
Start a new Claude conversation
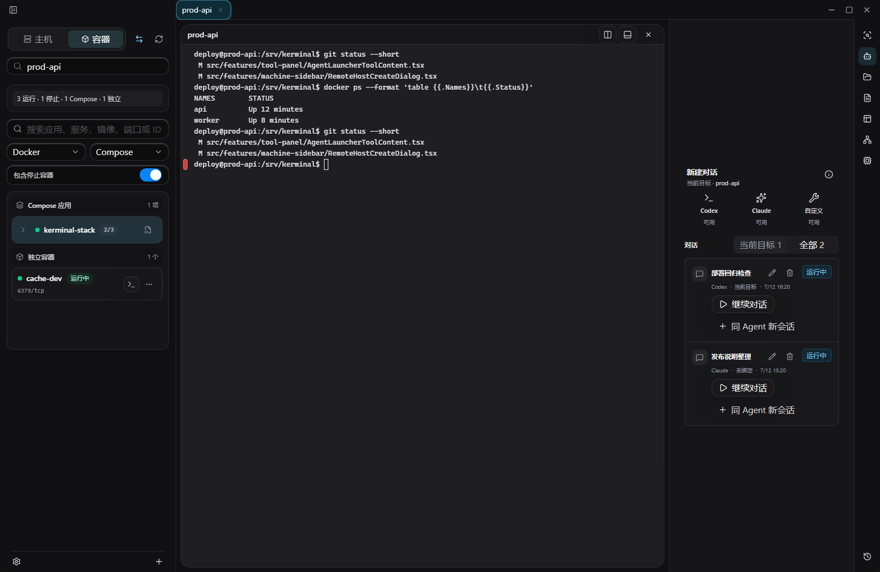[x=761, y=209]
